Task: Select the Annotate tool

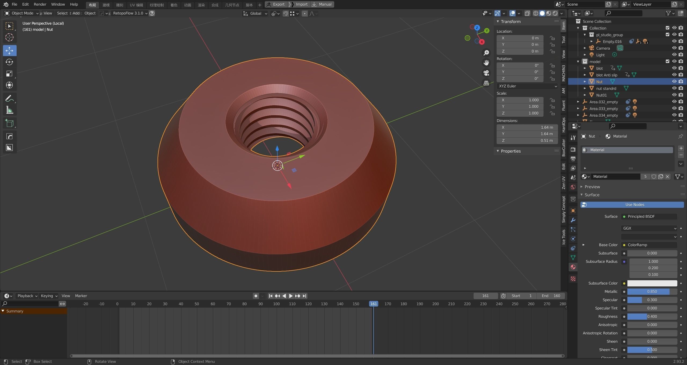Action: 9,99
